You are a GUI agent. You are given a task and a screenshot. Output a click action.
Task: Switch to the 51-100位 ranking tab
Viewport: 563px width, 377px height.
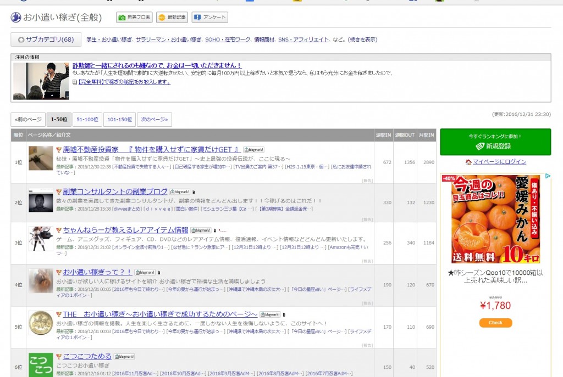click(88, 120)
